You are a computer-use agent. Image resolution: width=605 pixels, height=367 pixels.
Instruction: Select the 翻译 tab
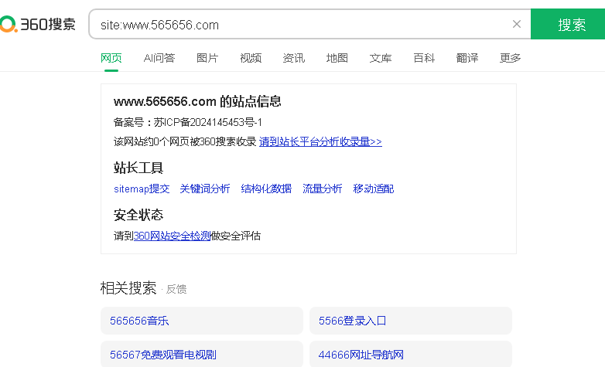(467, 58)
